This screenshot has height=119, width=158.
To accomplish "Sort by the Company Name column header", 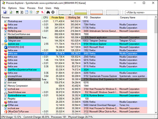I will (x=133, y=17).
